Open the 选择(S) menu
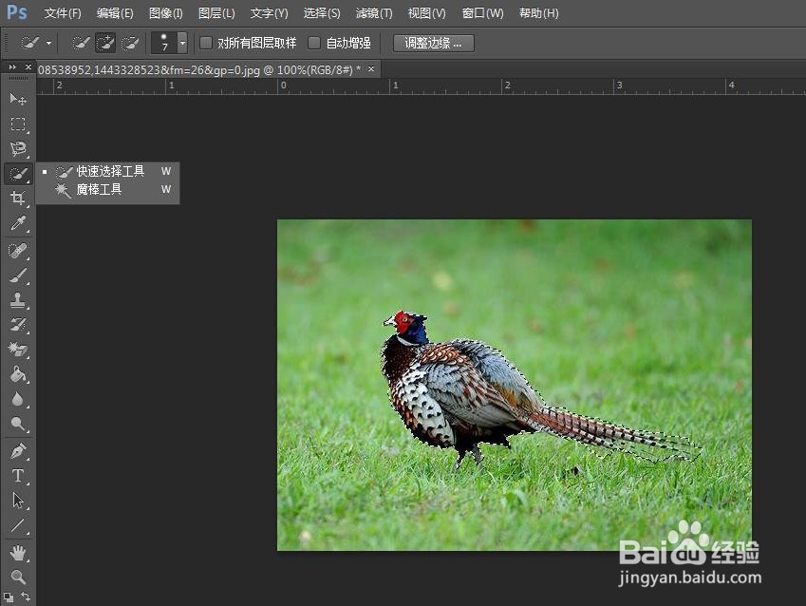Image resolution: width=806 pixels, height=606 pixels. point(322,13)
